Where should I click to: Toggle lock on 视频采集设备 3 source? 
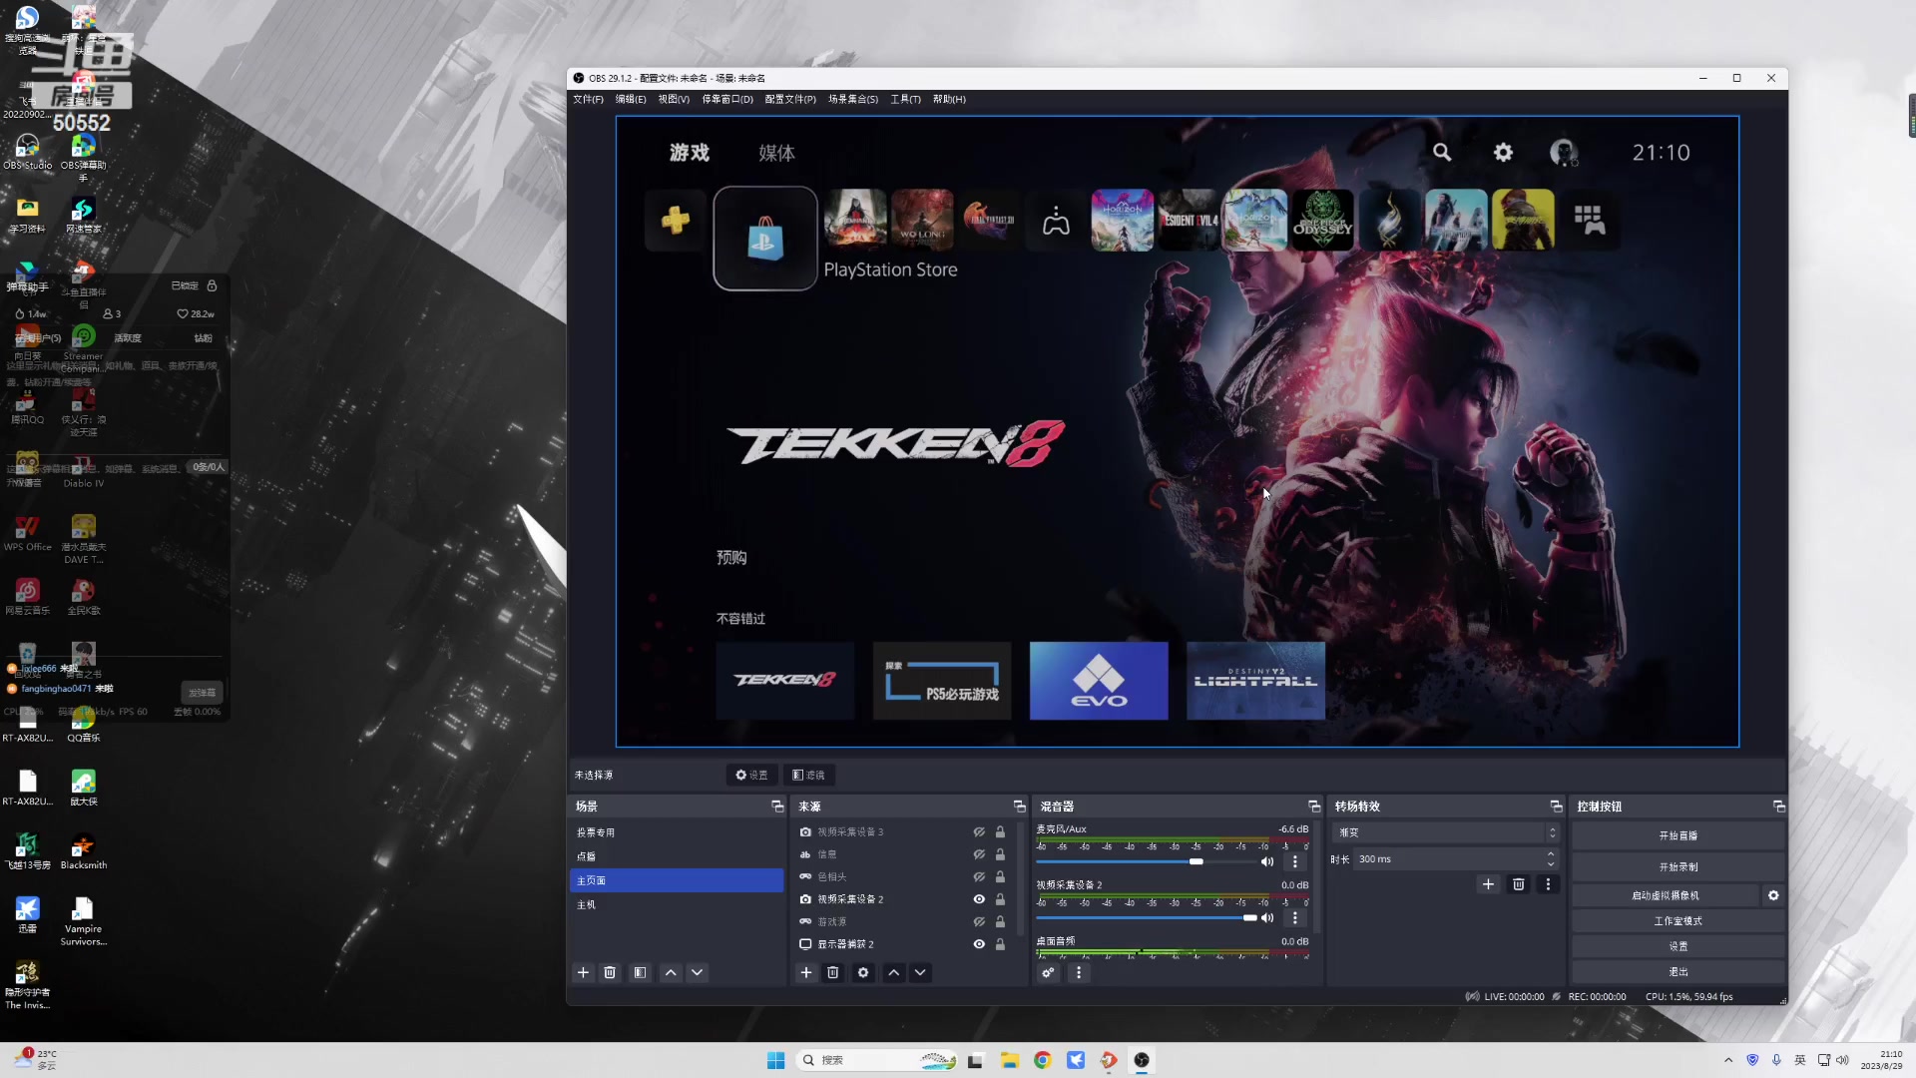[1000, 831]
